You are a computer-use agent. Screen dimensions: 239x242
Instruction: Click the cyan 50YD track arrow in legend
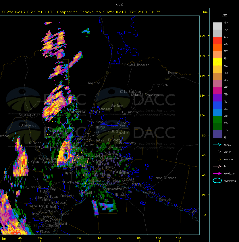coord(217,145)
